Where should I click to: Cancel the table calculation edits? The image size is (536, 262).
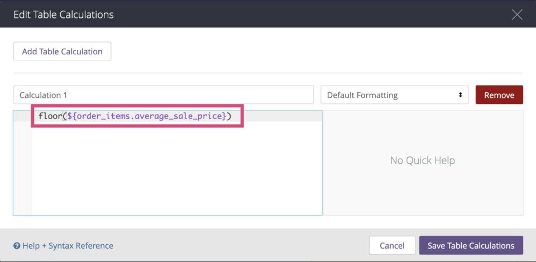[x=392, y=245]
